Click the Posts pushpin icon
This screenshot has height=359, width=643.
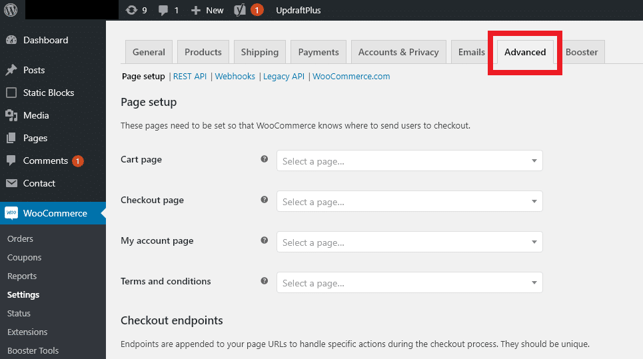[11, 70]
